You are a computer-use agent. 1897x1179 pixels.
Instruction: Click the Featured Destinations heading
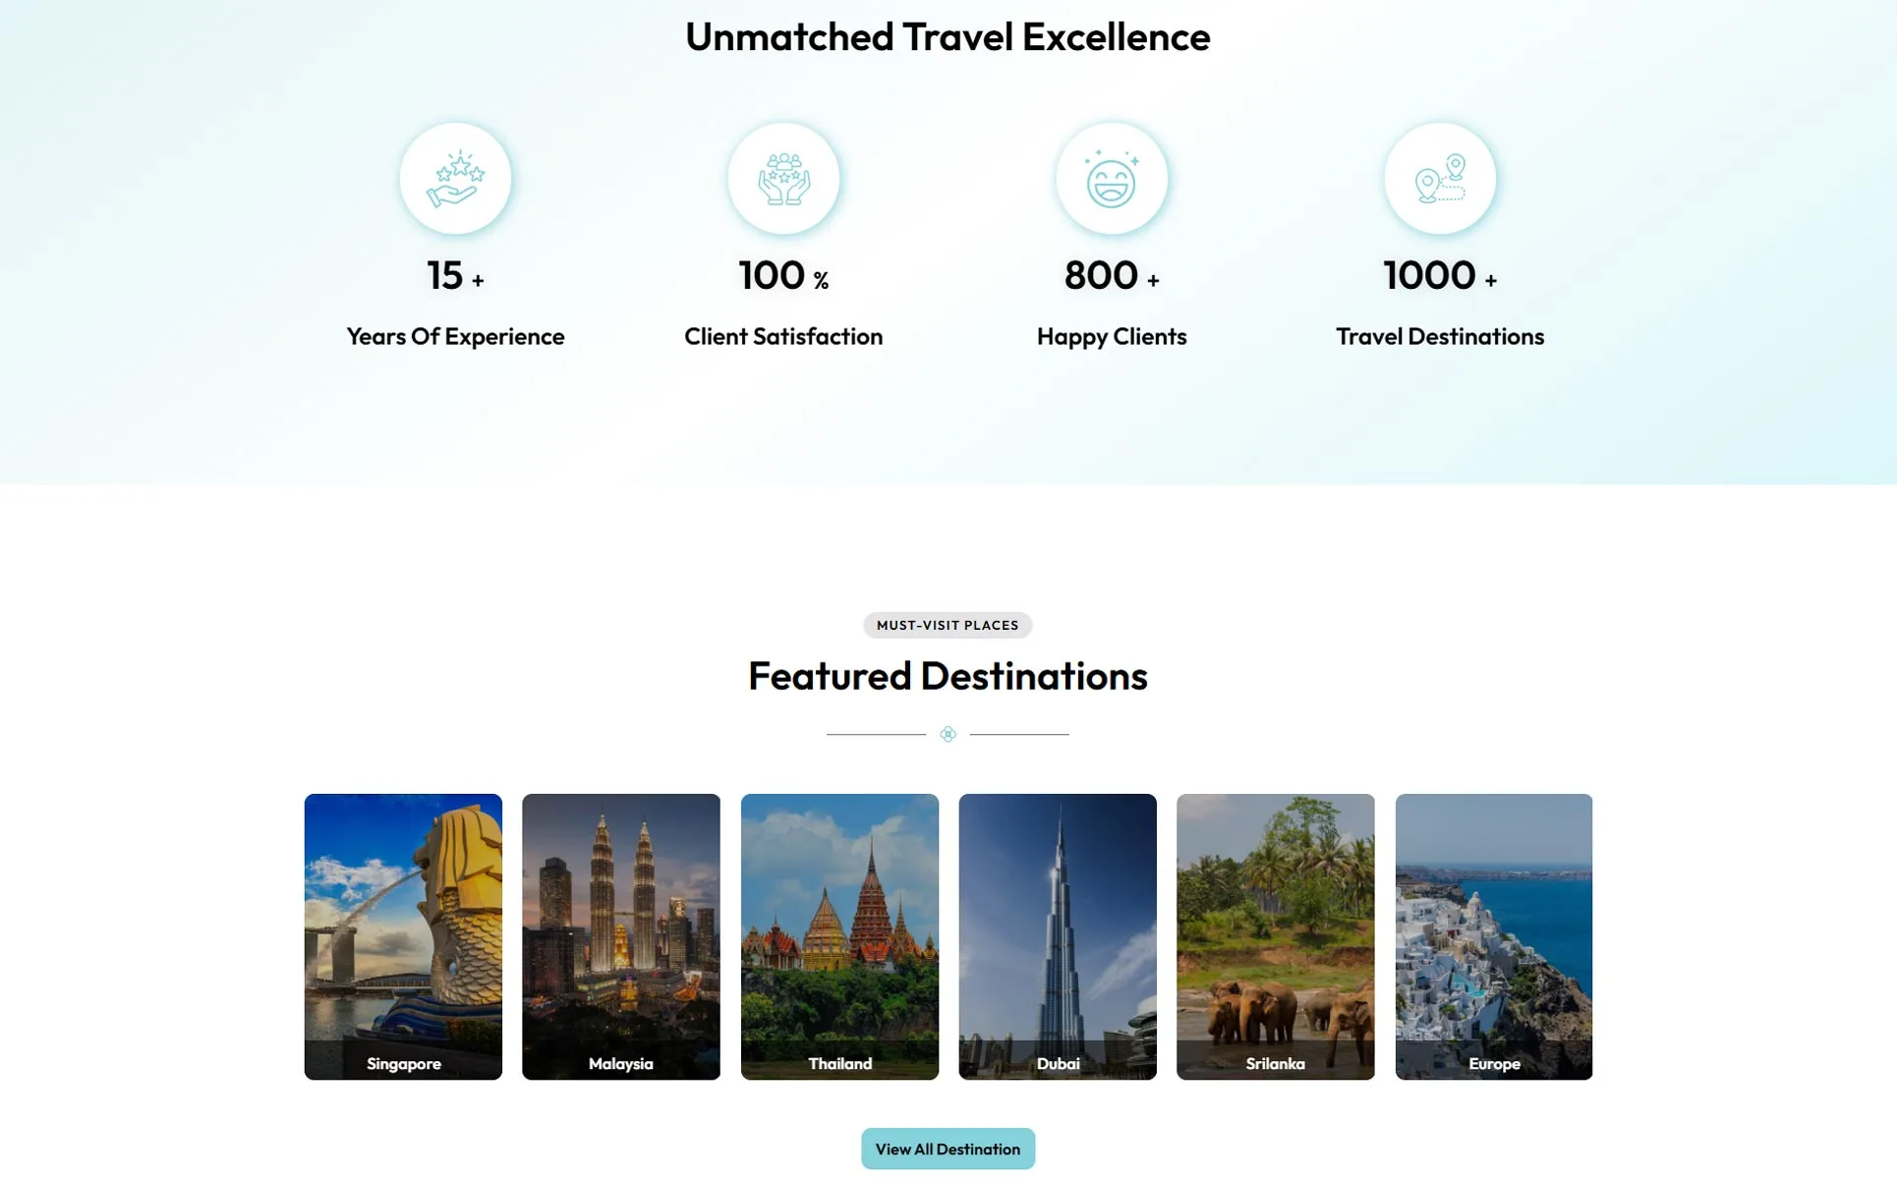pos(948,676)
